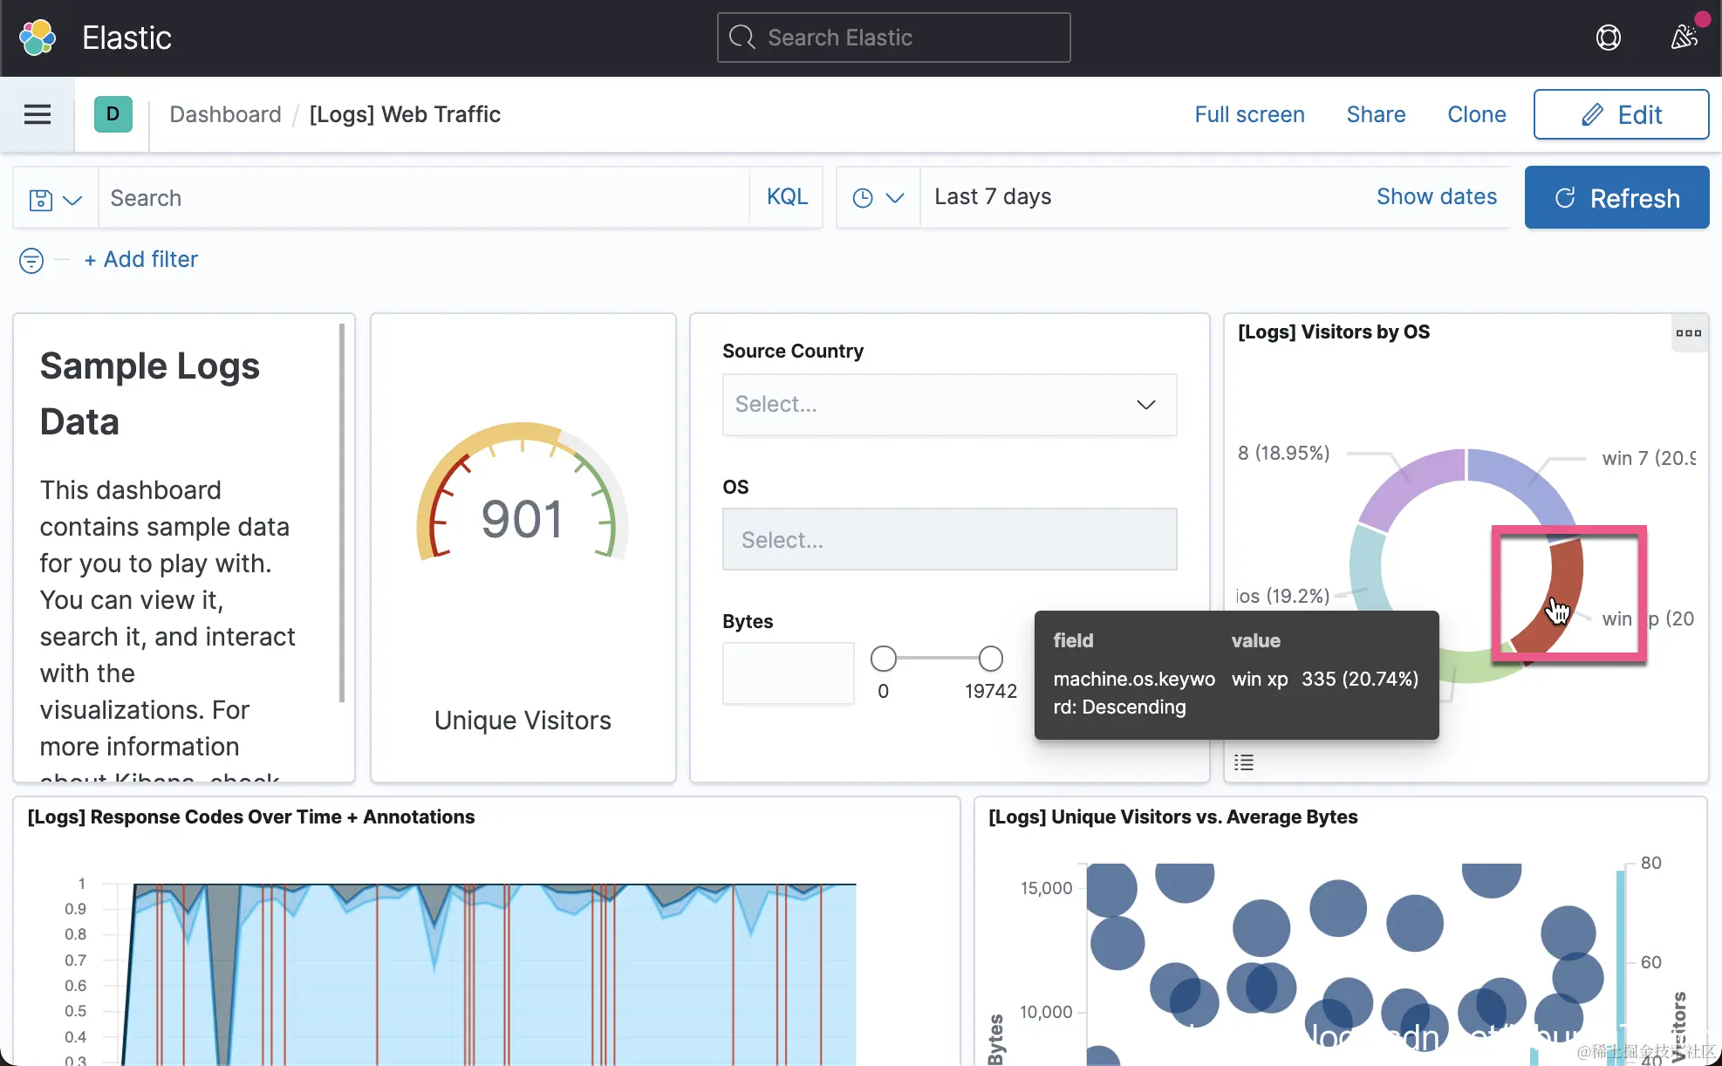Click the Dashboard breadcrumb link
This screenshot has height=1066, width=1722.
(225, 114)
